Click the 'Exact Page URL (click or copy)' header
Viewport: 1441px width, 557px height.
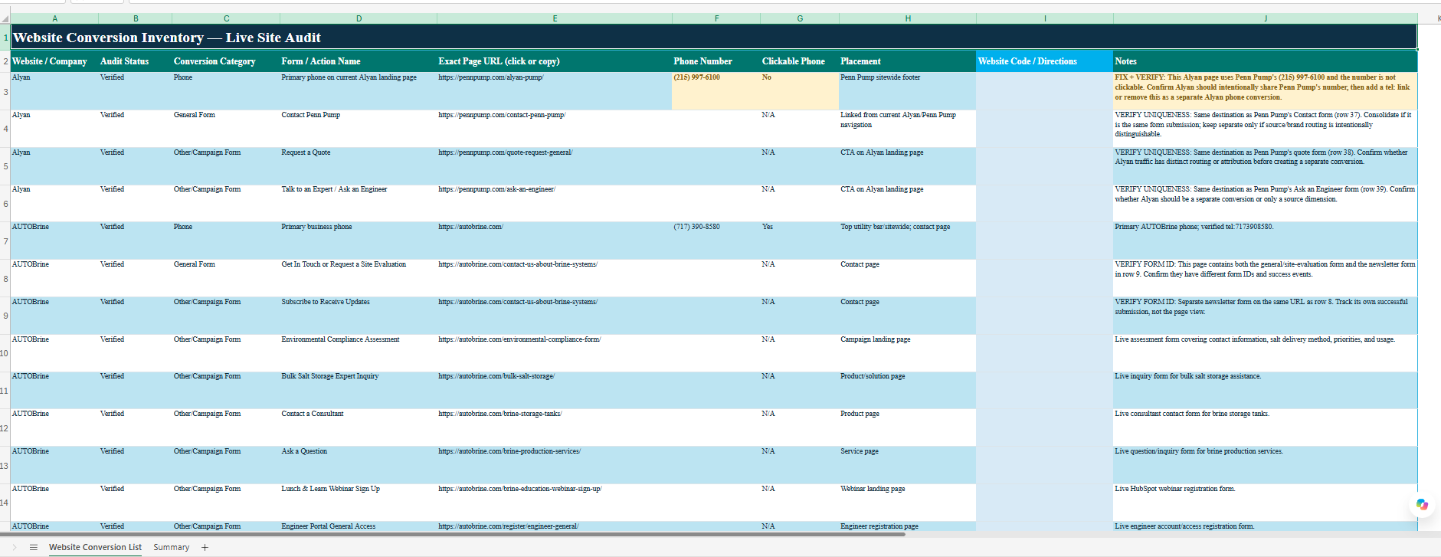pos(555,61)
